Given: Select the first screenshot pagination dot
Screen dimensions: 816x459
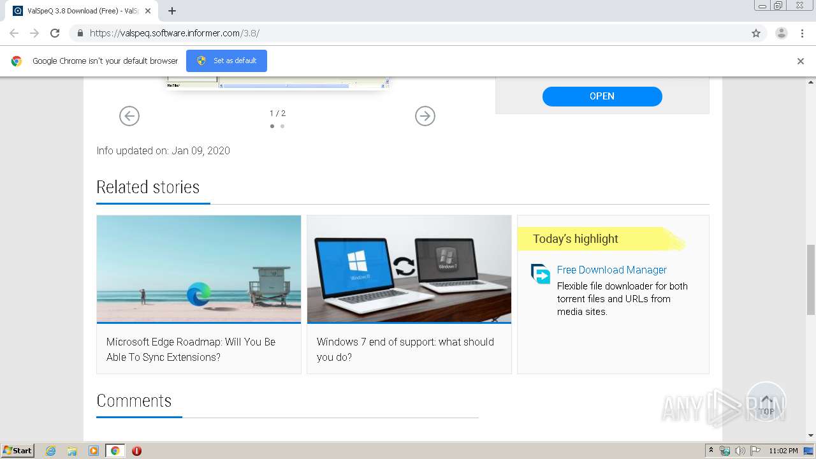Looking at the screenshot, I should tap(272, 126).
